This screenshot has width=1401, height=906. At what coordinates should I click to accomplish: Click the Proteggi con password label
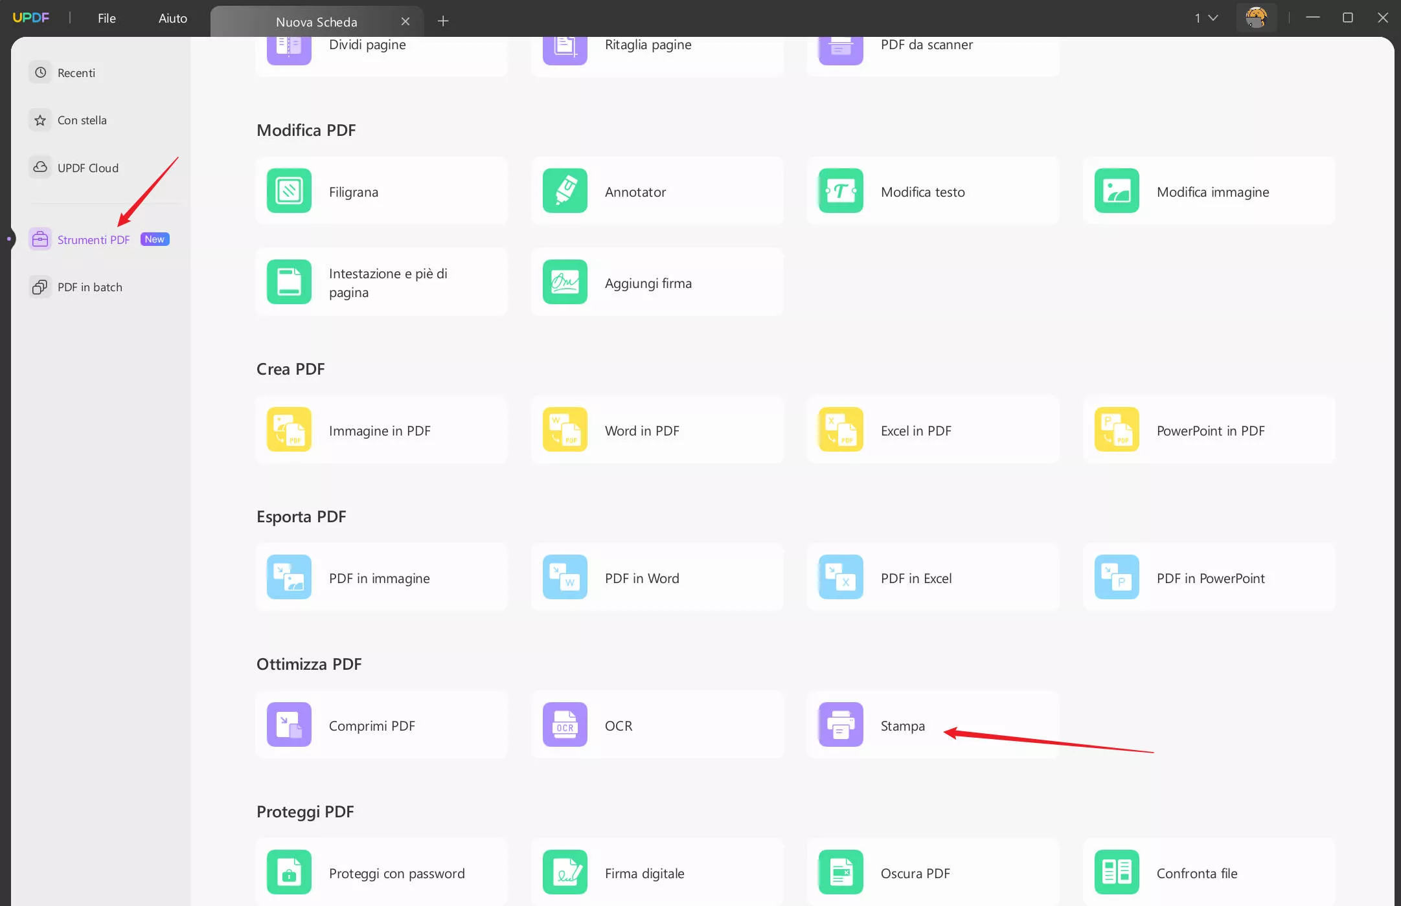[x=397, y=874]
